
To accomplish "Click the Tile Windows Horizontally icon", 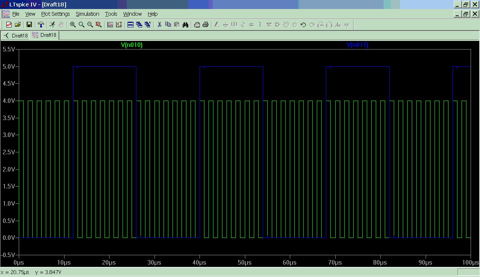I will tap(130, 25).
